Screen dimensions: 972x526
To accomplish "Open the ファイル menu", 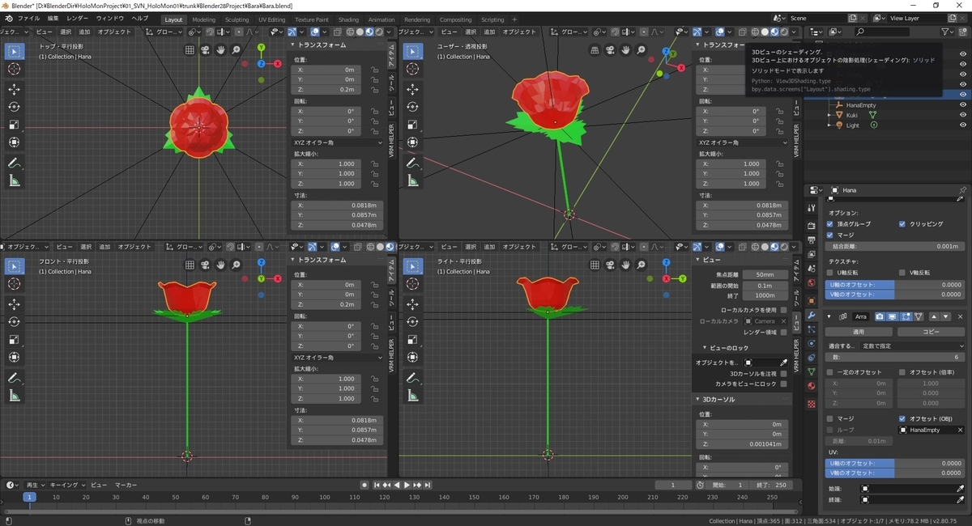I will pyautogui.click(x=28, y=18).
